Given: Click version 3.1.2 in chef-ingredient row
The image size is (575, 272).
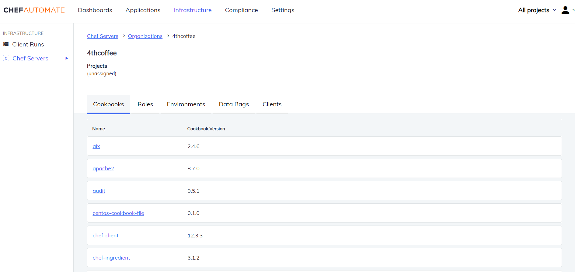Looking at the screenshot, I should (x=193, y=258).
